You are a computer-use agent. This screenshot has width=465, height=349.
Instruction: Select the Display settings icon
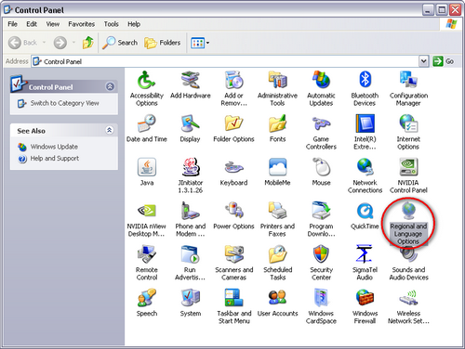(x=190, y=123)
